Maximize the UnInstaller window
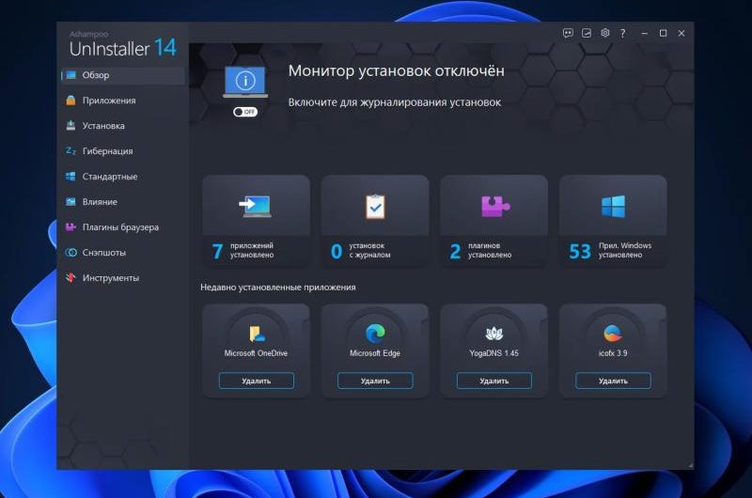752x498 pixels. coord(664,33)
